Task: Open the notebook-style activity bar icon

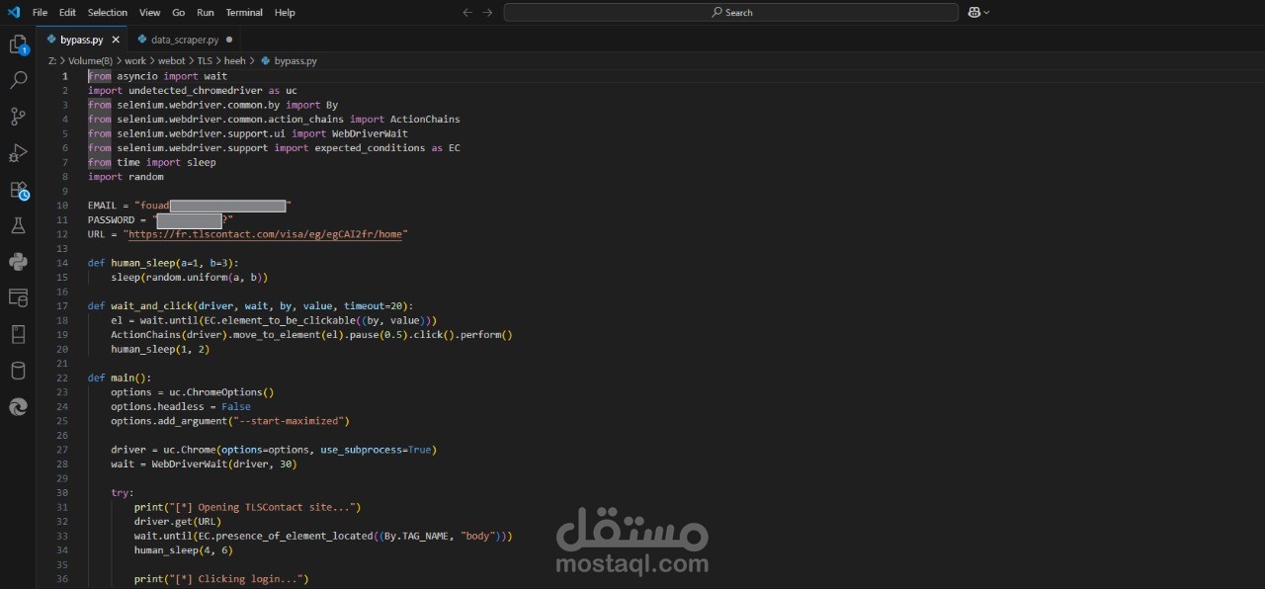Action: click(18, 334)
